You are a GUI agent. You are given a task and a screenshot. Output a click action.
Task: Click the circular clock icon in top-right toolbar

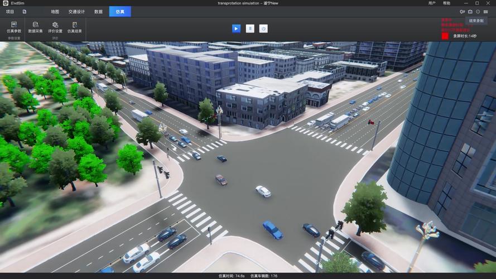point(478,12)
